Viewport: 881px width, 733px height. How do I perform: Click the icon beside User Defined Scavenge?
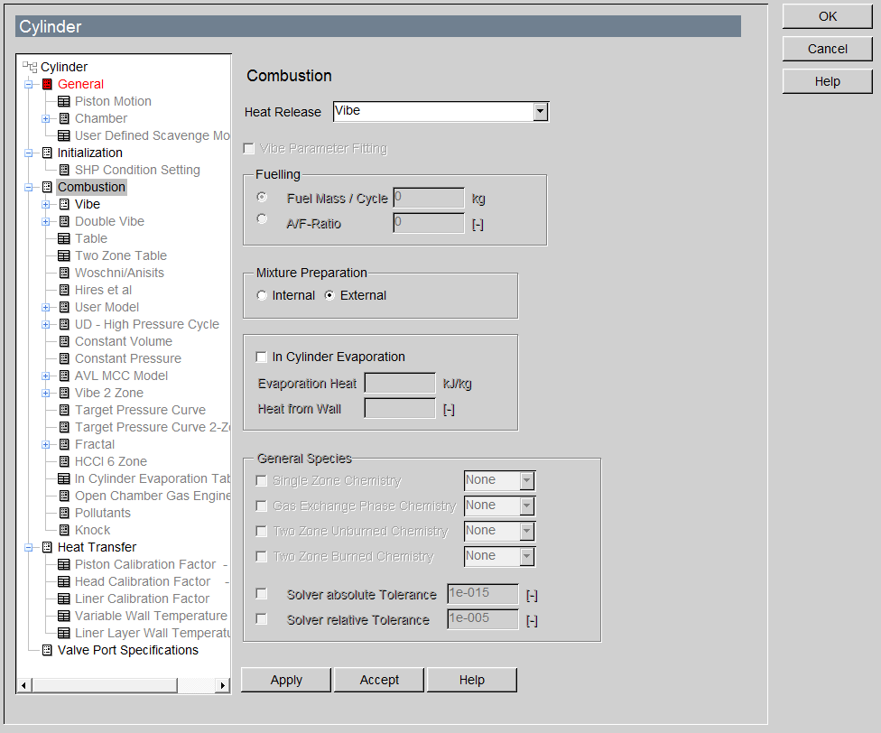click(x=64, y=136)
